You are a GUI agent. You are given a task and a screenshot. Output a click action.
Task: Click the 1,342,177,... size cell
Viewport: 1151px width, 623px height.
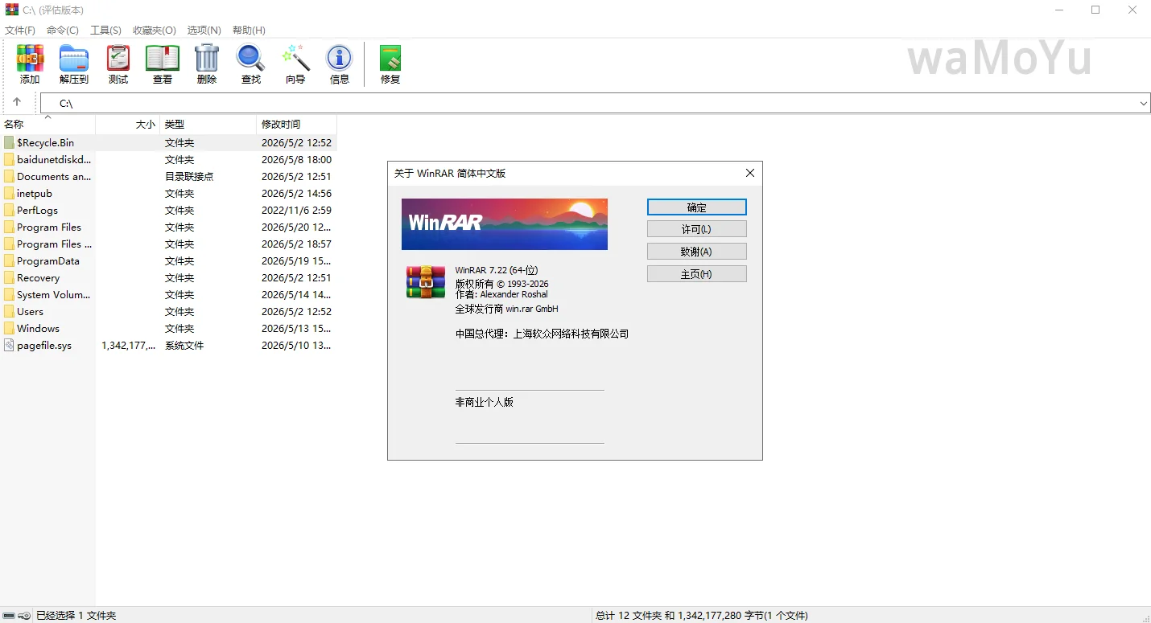tap(129, 345)
